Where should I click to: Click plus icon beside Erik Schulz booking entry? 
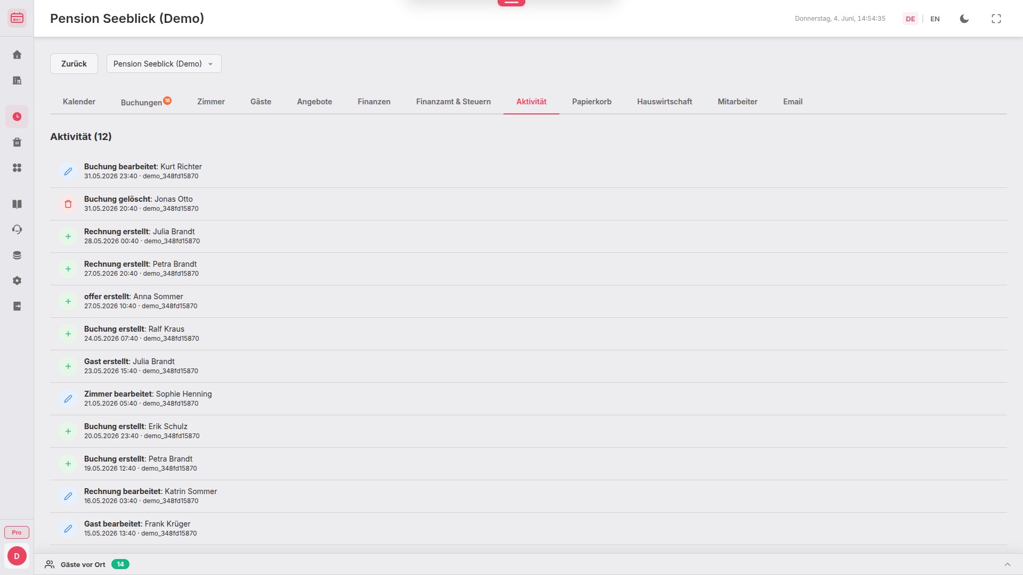(x=68, y=431)
